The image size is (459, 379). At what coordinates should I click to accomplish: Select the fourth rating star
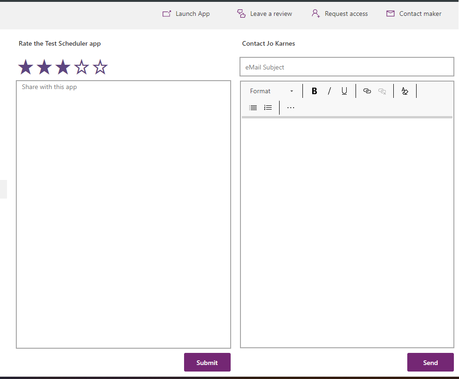(82, 67)
